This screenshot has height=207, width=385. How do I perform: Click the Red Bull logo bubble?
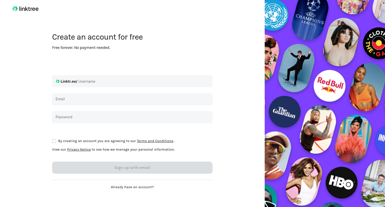tap(330, 86)
